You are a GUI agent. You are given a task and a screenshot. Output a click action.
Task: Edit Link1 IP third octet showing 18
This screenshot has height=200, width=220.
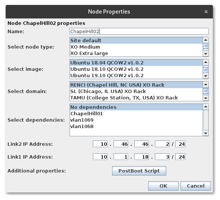141,157
